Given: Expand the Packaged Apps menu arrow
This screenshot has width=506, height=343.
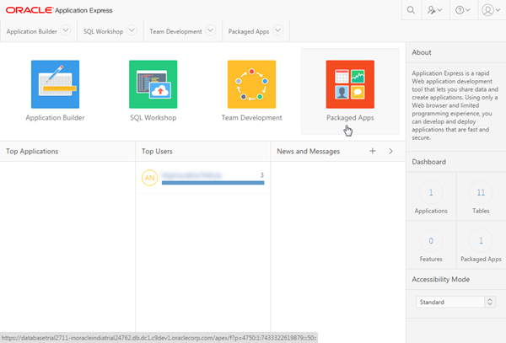Looking at the screenshot, I should pos(277,30).
